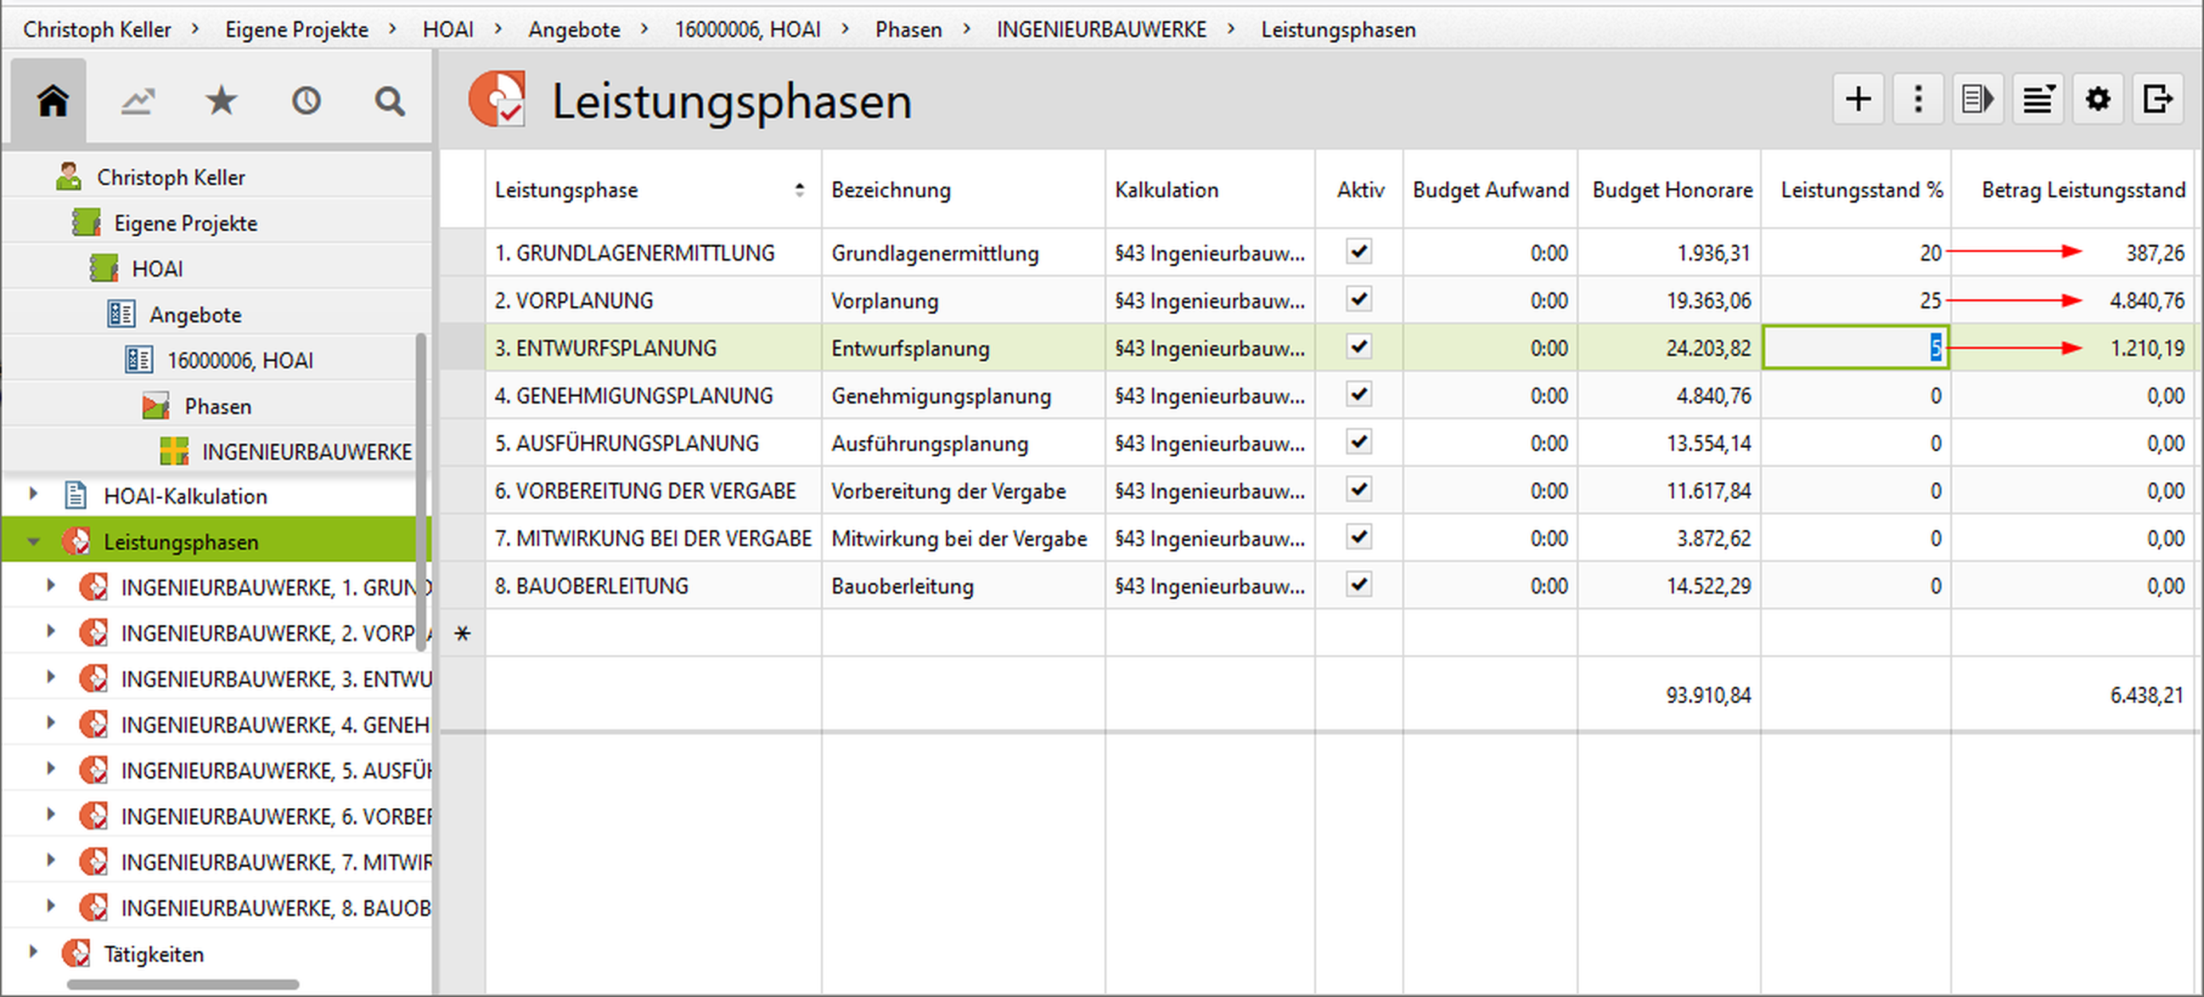Image resolution: width=2204 pixels, height=997 pixels.
Task: Add new entry with plus button
Action: coord(1857,100)
